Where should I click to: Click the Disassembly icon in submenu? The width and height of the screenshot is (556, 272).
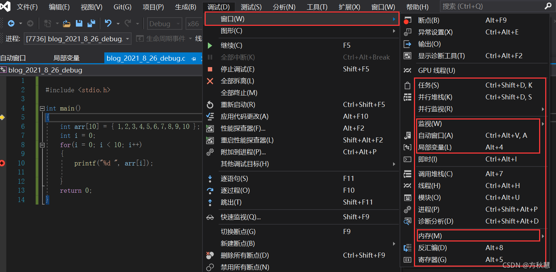point(407,248)
